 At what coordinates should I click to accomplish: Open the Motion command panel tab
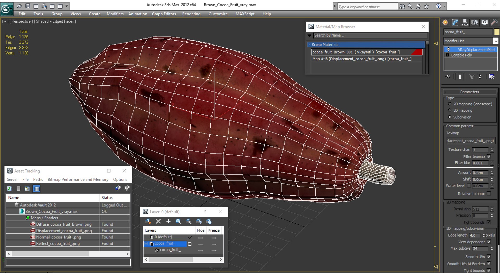click(475, 22)
